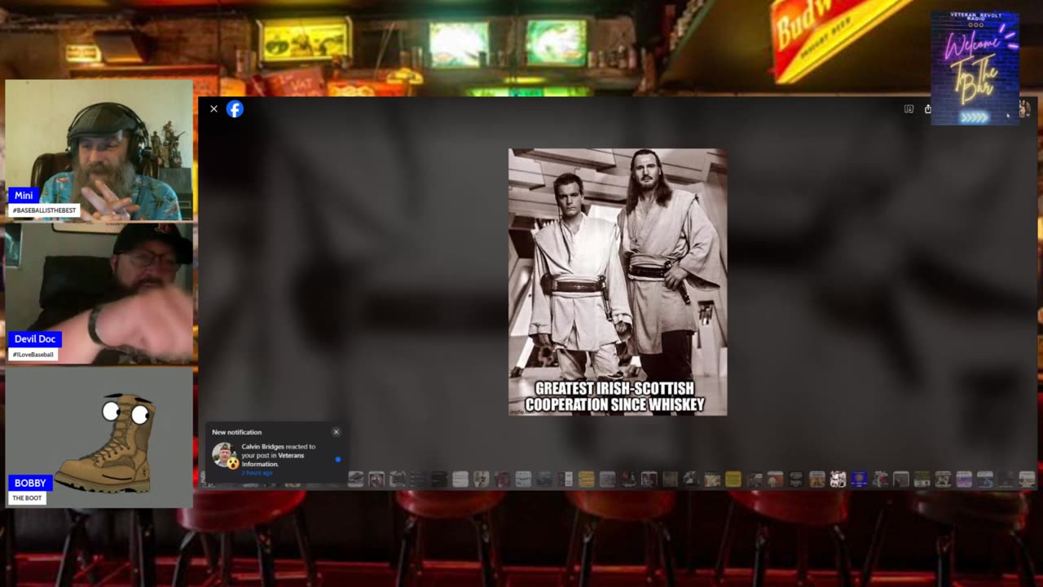Click the #BASEBALLISTHEBEST caption
This screenshot has width=1043, height=587.
(x=44, y=210)
